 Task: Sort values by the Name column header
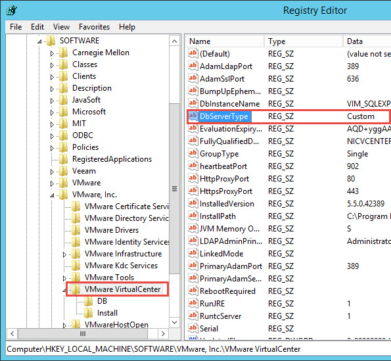225,41
